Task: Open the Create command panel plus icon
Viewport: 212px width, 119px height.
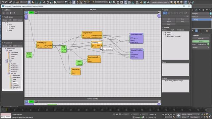Action: pyautogui.click(x=193, y=10)
